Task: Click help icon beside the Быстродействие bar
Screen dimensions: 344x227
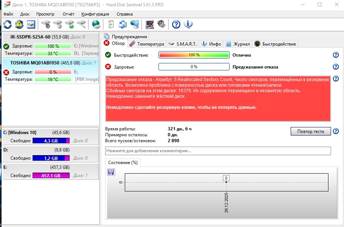Action: point(335,55)
